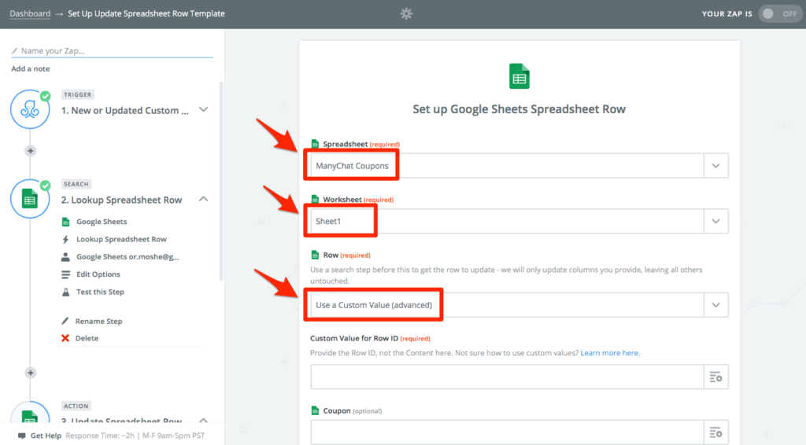Click Rename Step in sidebar
This screenshot has width=806, height=445.
[98, 321]
